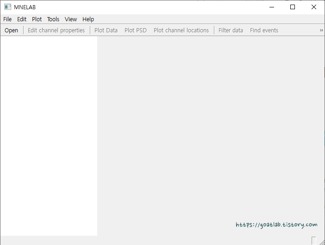Open the Tools menu
The image size is (325, 245).
pos(53,19)
